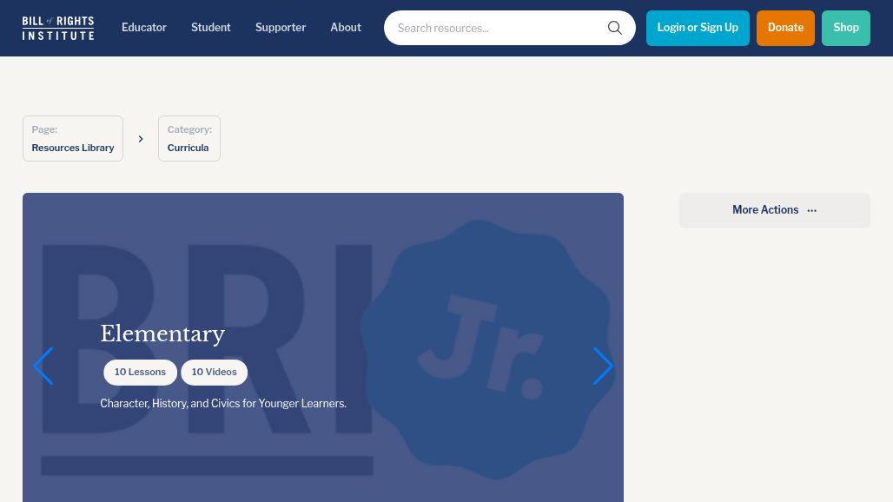Advance the carousel using the next arrow slider
Screen dimensions: 893x502
point(603,366)
